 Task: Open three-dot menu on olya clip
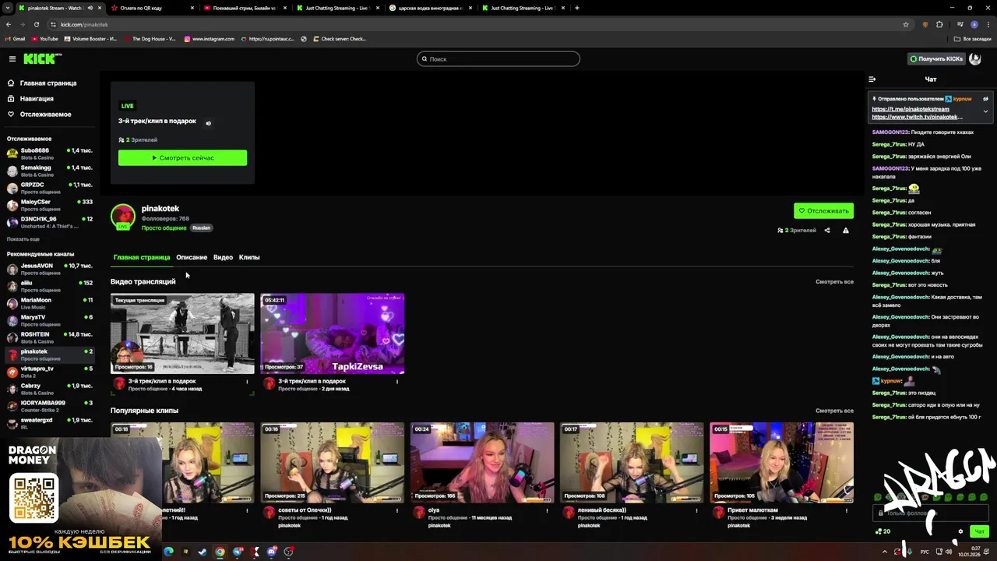547,511
